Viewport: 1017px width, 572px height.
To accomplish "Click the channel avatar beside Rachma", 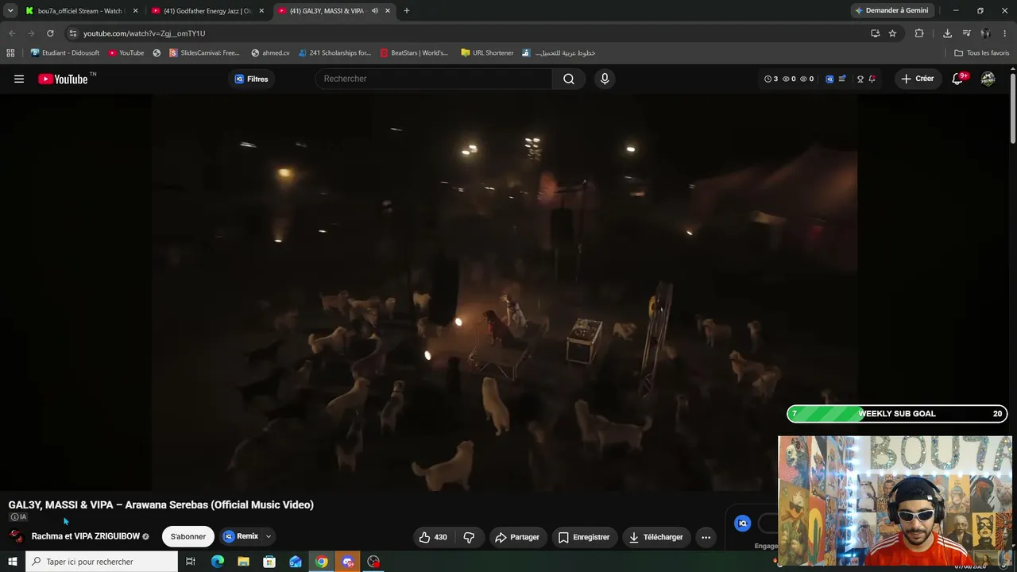I will tap(16, 536).
